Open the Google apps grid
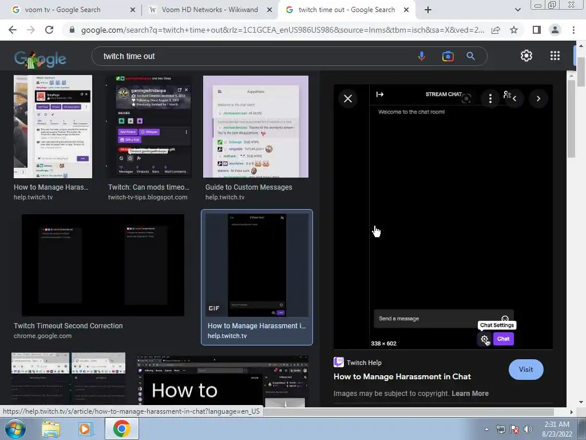Viewport: 586px width, 440px height. pyautogui.click(x=555, y=56)
